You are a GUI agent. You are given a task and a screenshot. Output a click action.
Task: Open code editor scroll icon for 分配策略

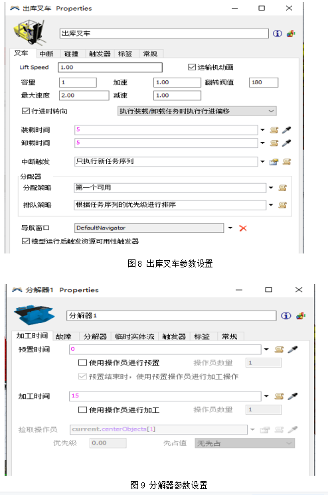282,188
